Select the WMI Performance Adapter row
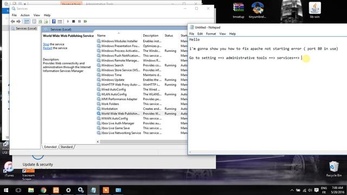Viewport: 347px width, 195px height. coord(142,99)
